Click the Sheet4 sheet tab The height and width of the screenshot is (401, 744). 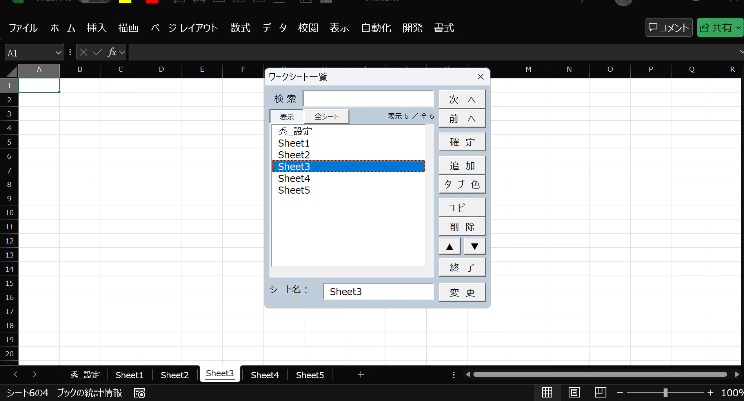click(x=265, y=375)
